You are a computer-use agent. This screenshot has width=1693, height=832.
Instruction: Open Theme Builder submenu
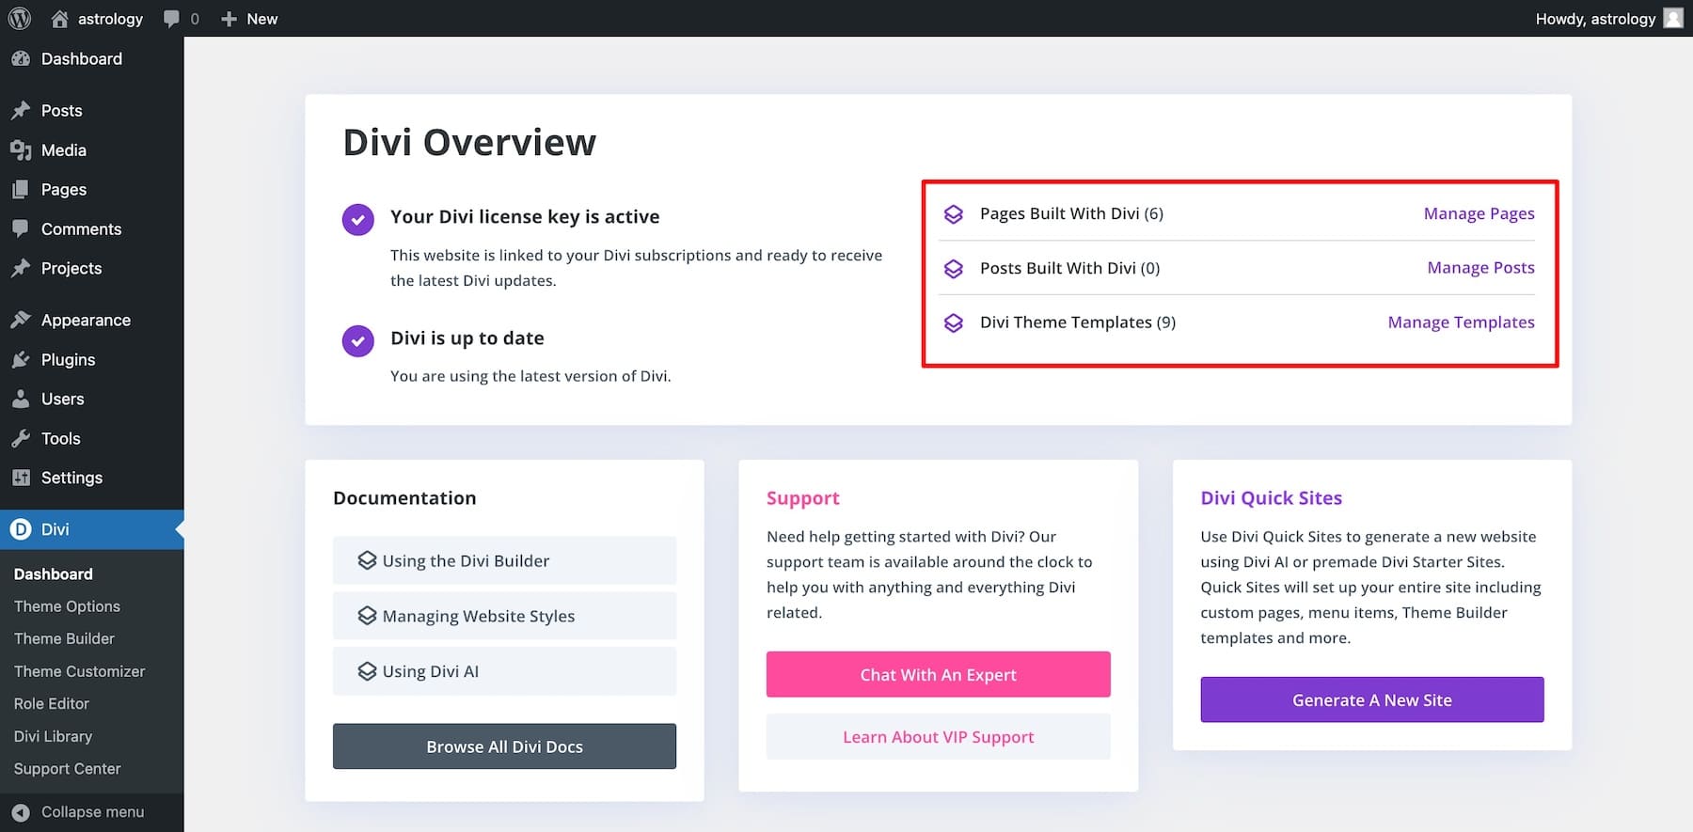pos(64,638)
